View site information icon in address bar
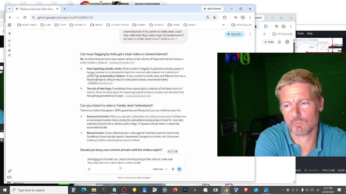Image resolution: width=346 pixels, height=194 pixels. pyautogui.click(x=33, y=18)
